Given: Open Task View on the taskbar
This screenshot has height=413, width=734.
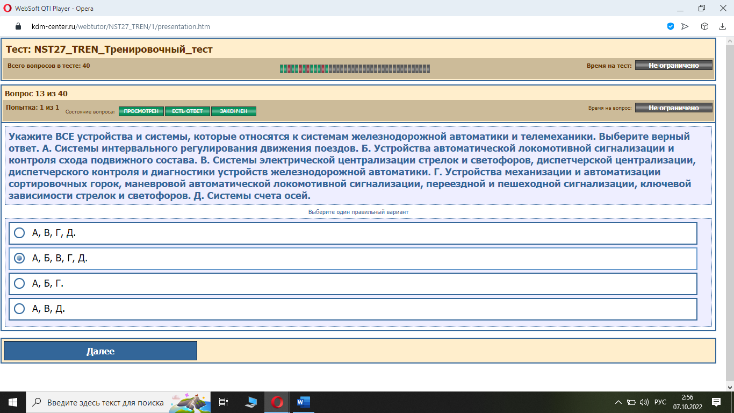Looking at the screenshot, I should (x=224, y=402).
